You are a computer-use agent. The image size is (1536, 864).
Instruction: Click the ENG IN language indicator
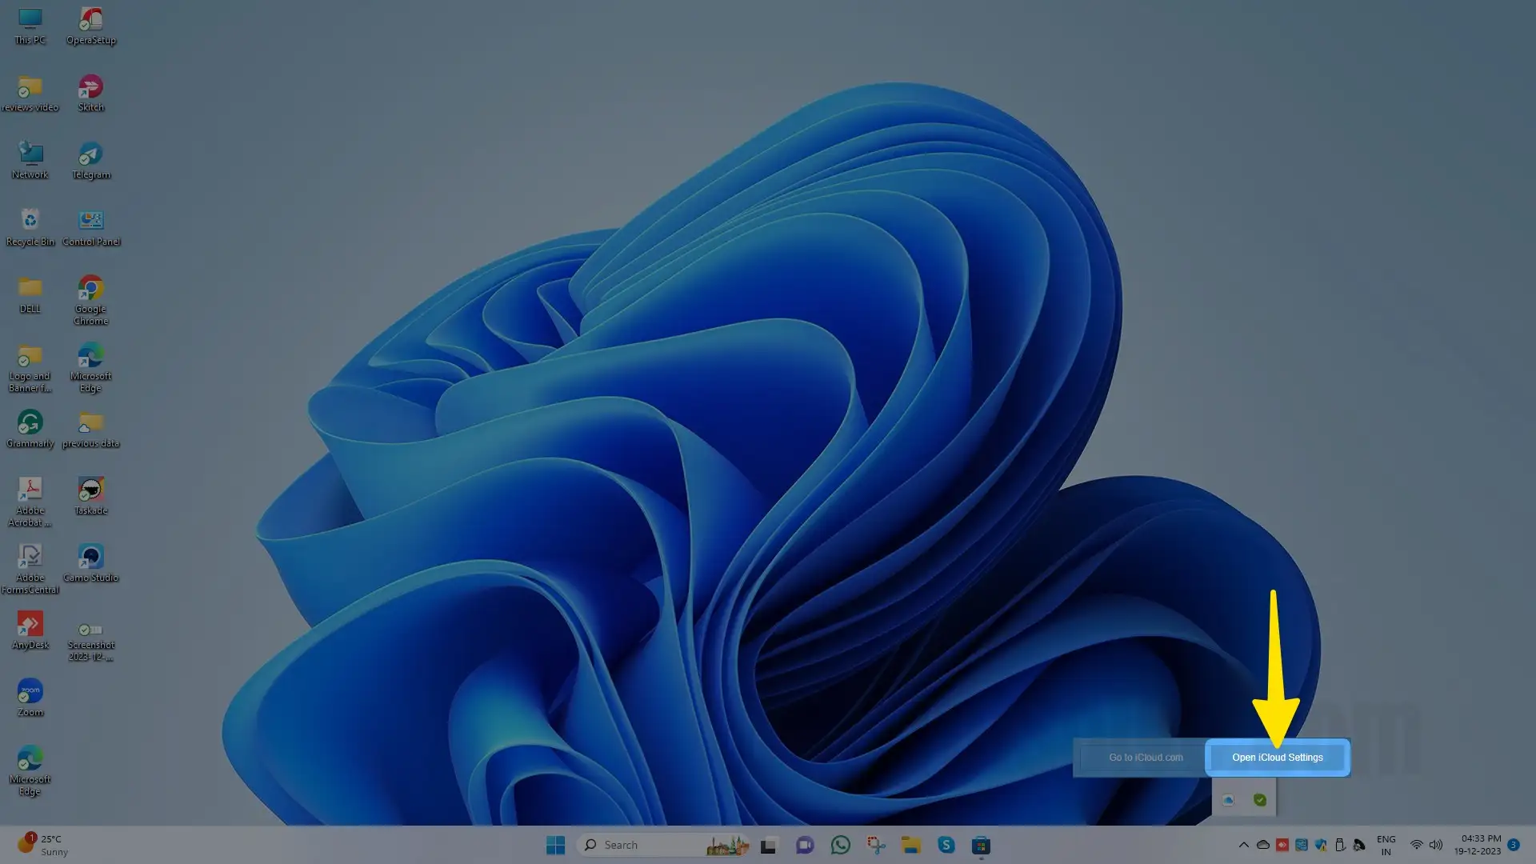point(1386,845)
